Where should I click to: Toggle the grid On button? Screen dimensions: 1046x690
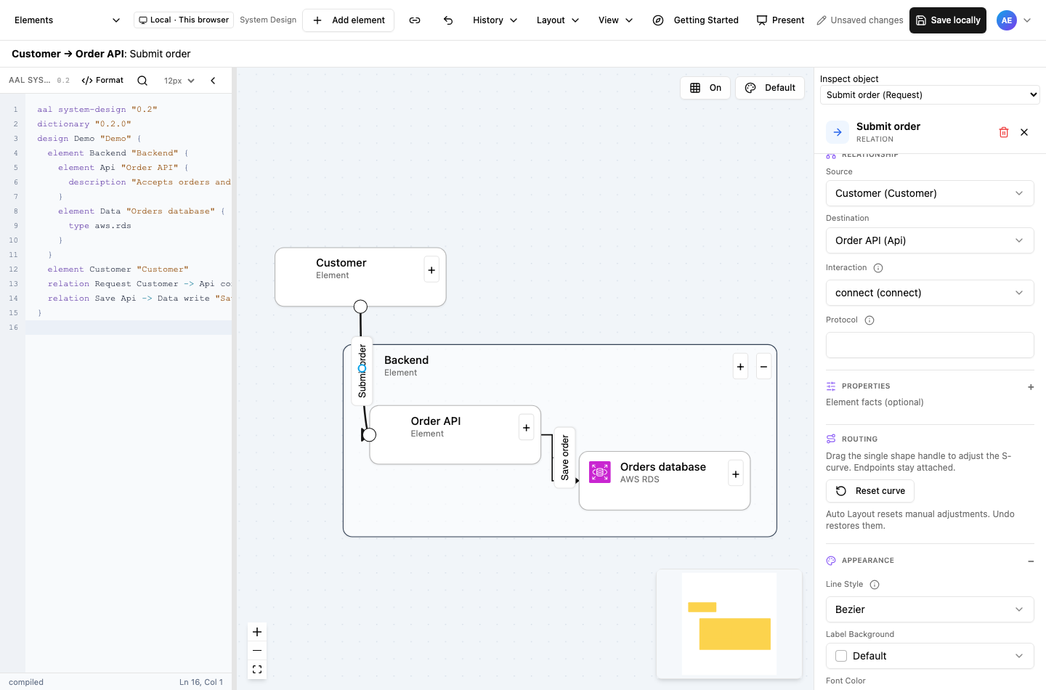(x=705, y=88)
